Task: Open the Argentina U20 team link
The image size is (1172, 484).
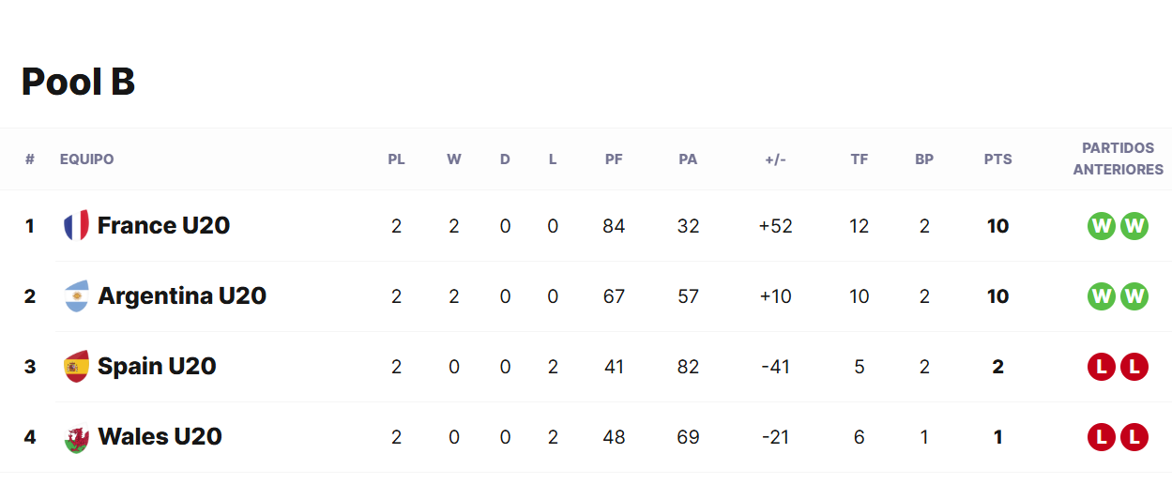Action: tap(182, 296)
